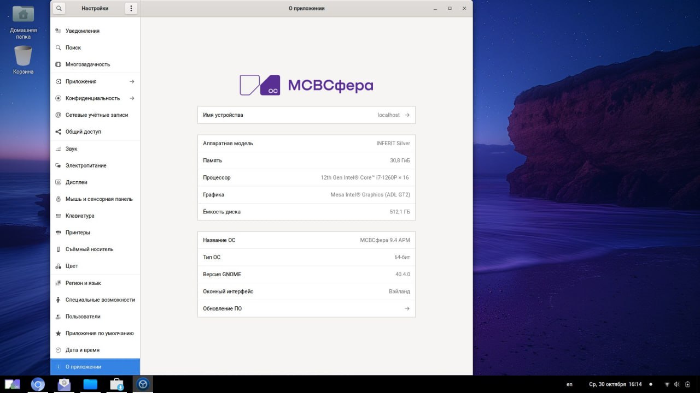Click the Мышь и сенсорная панель icon
The height and width of the screenshot is (393, 700).
click(58, 199)
